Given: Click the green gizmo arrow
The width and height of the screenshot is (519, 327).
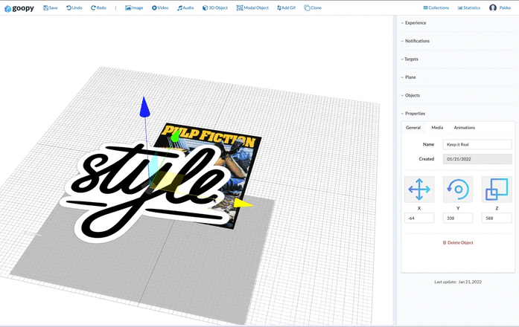Looking at the screenshot, I should pyautogui.click(x=175, y=136).
